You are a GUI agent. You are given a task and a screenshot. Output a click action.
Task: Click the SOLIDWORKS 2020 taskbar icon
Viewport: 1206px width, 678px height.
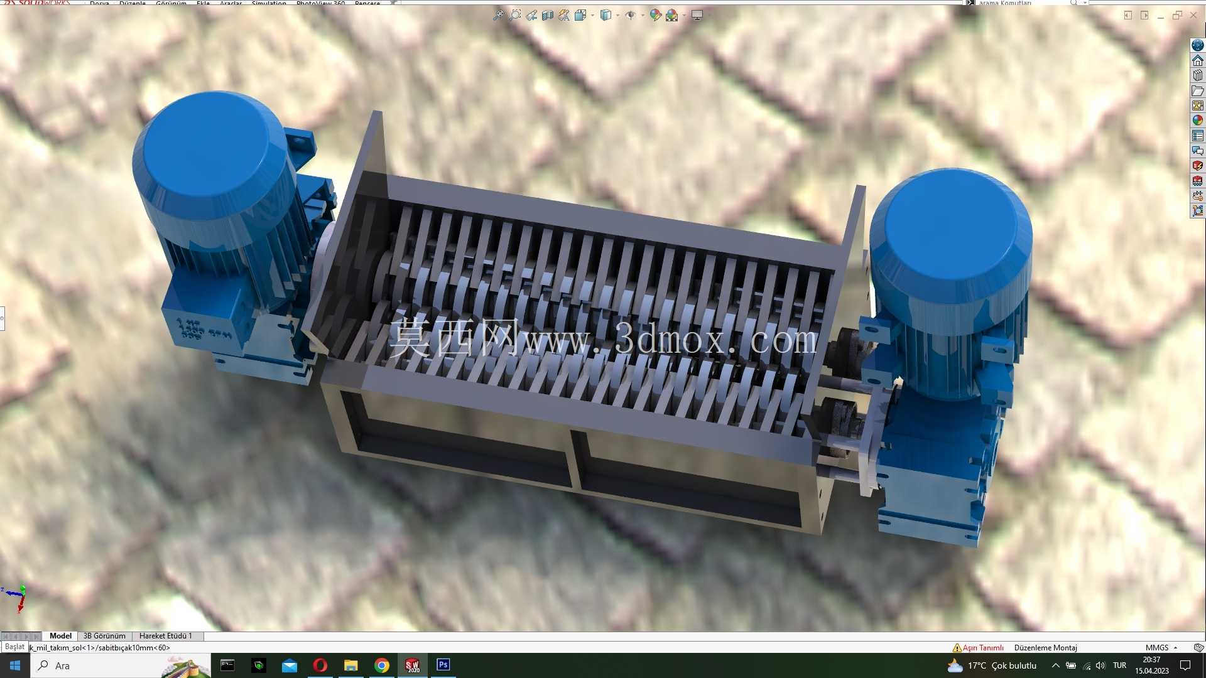click(412, 665)
